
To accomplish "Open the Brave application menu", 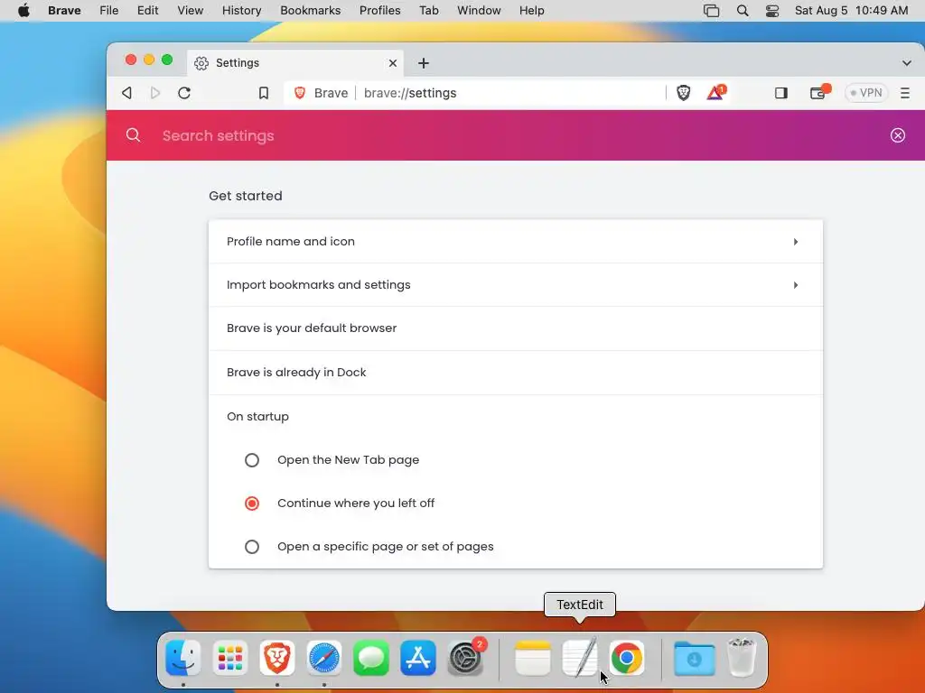I will pos(64,11).
